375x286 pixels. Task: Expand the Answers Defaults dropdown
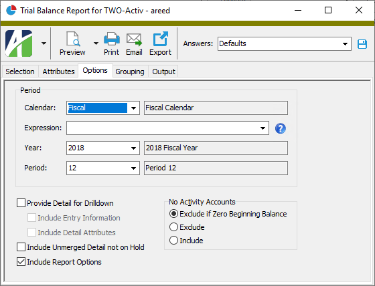pos(345,43)
